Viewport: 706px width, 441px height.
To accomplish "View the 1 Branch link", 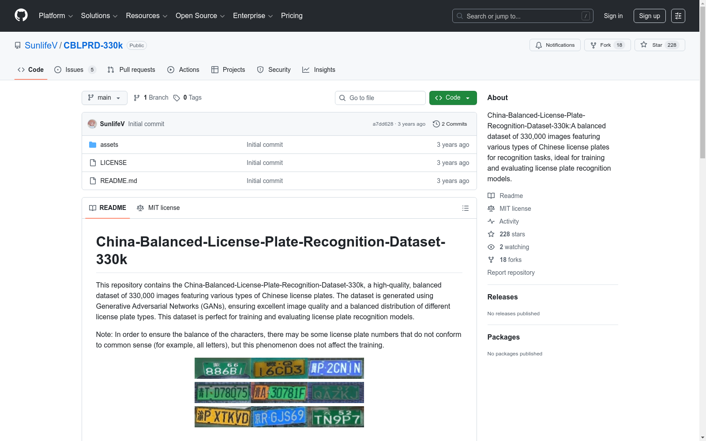I will point(151,98).
